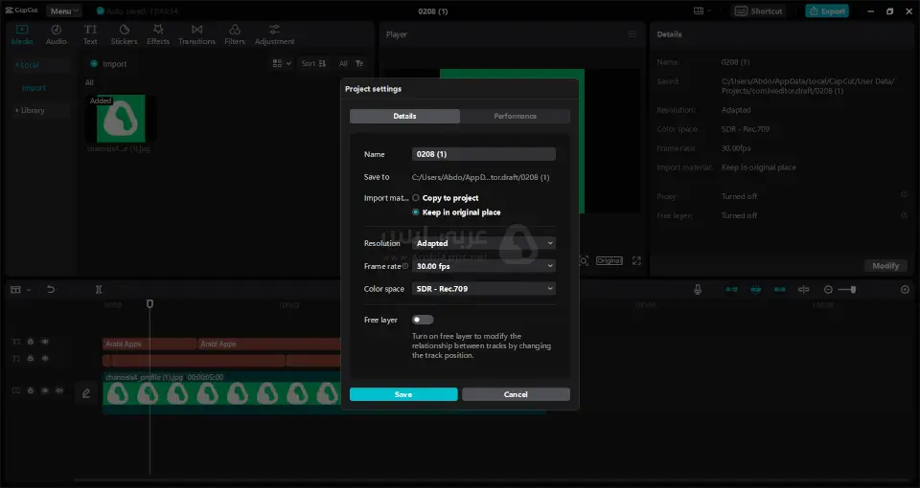Open the Text tools tab
This screenshot has height=488, width=920.
(90, 34)
